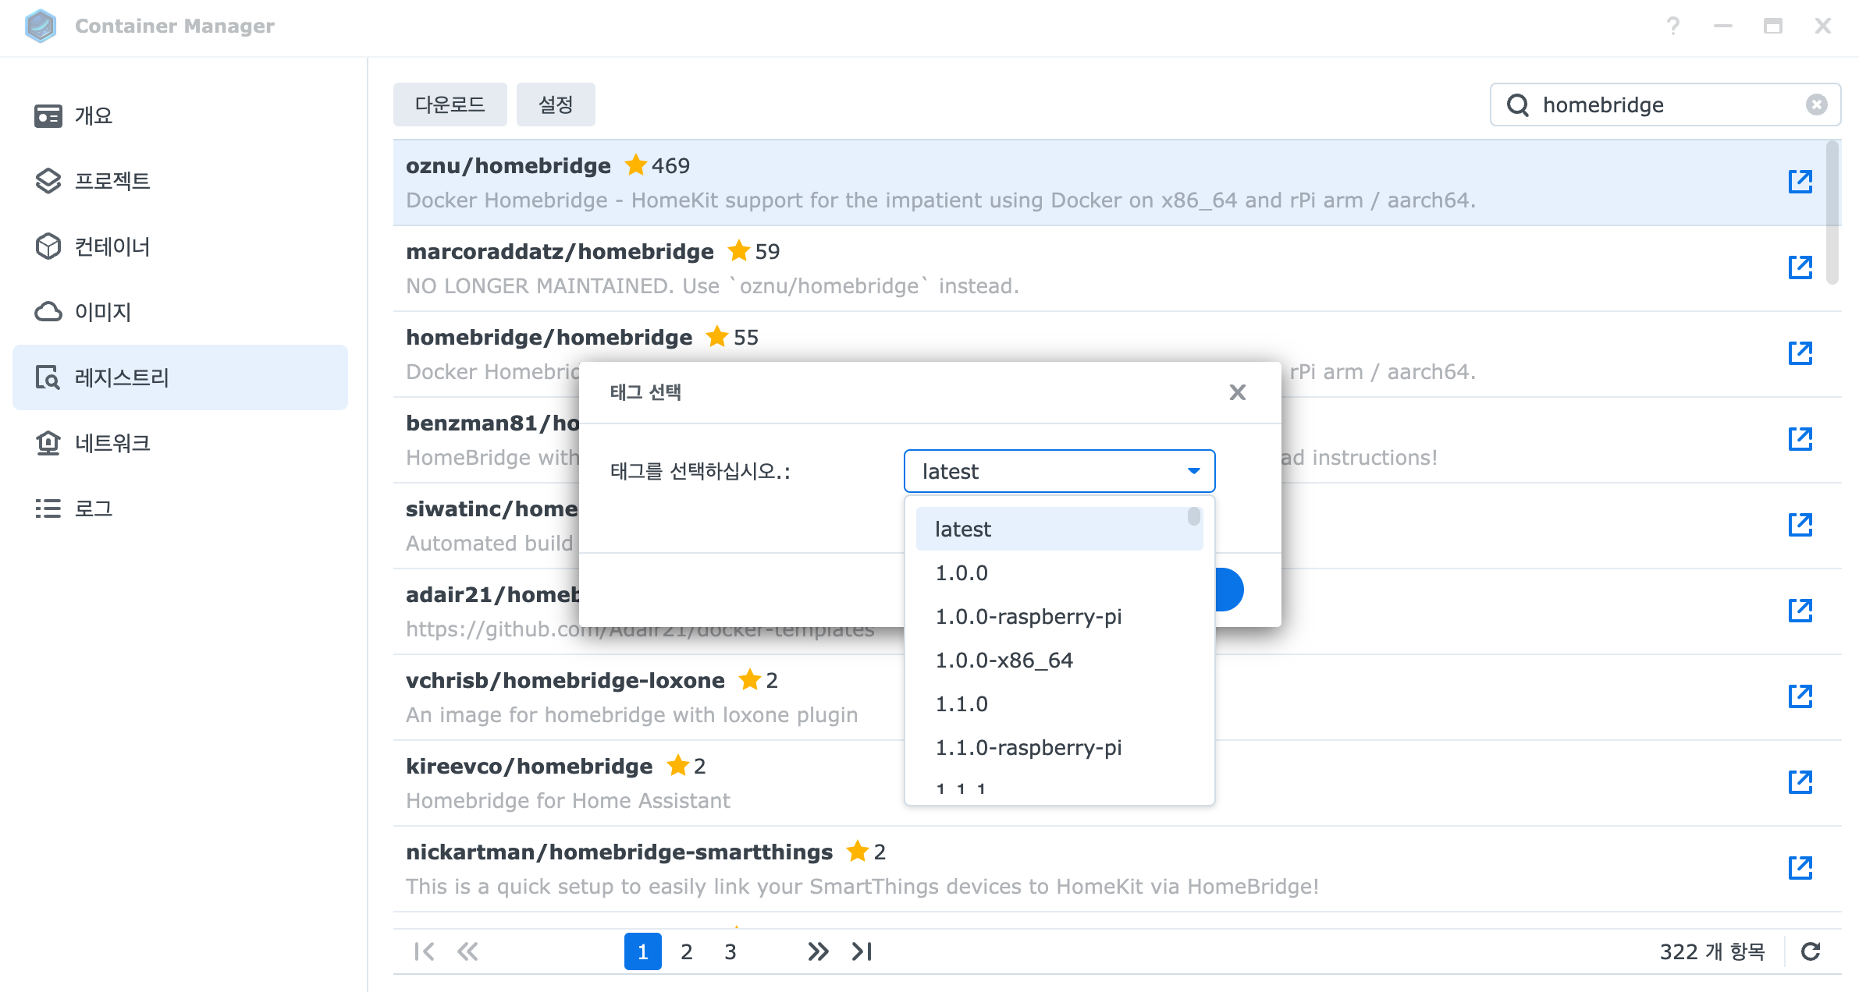This screenshot has width=1859, height=992.
Task: Toggle the tag selection dropdown arrow
Action: pos(1193,471)
